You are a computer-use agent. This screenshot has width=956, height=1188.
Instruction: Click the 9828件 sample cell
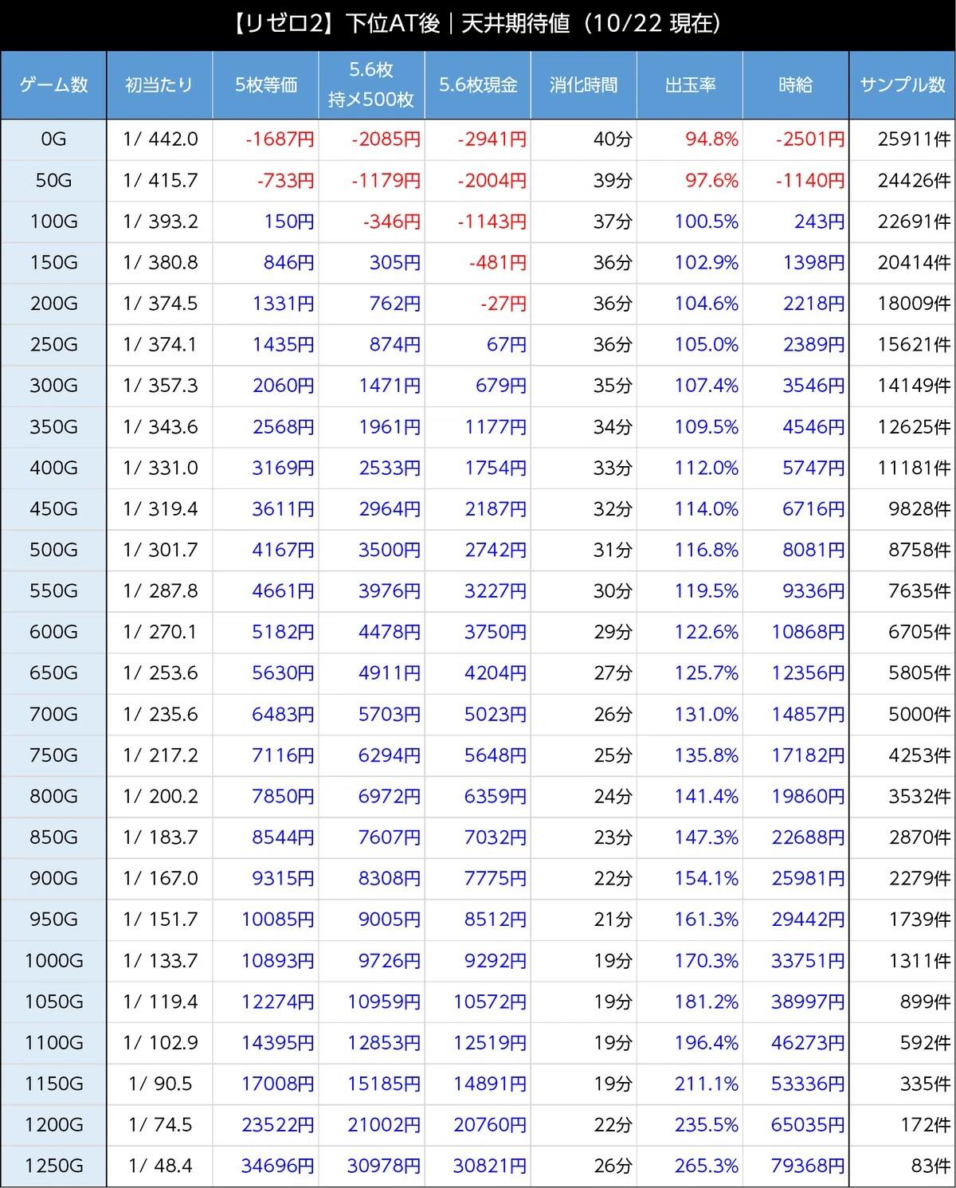click(x=903, y=509)
